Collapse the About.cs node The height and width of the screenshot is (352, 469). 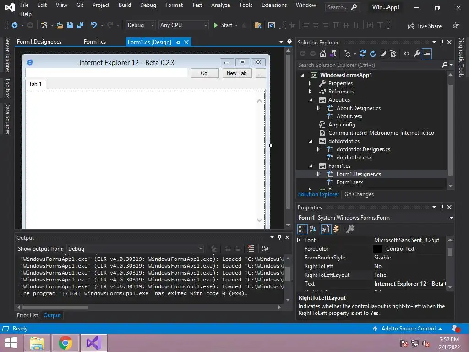(310, 100)
